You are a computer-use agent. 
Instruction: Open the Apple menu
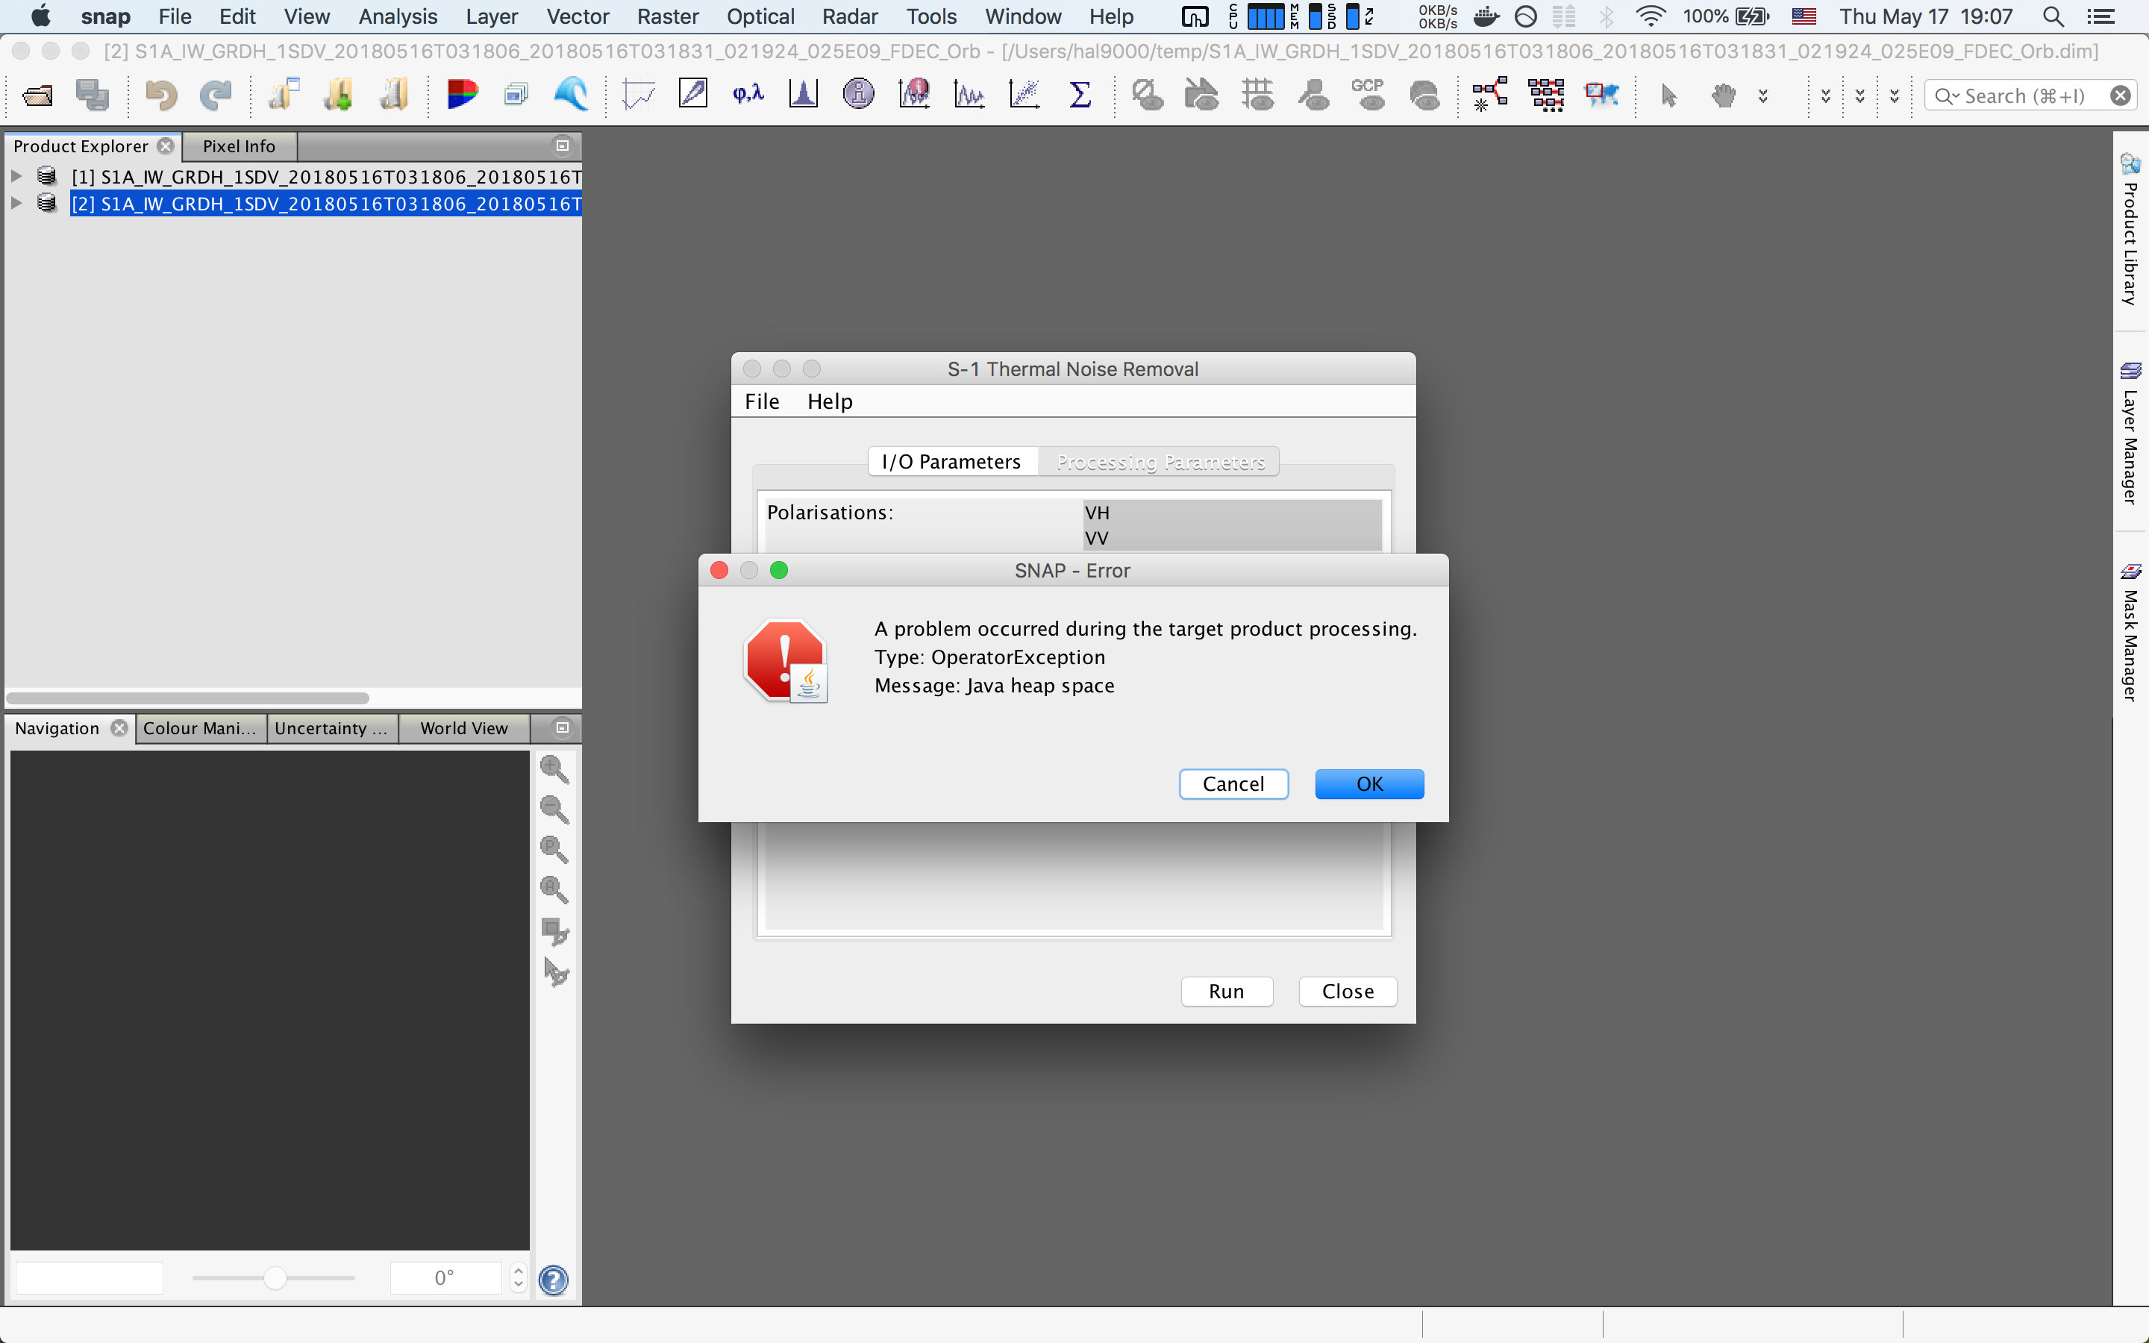pyautogui.click(x=40, y=16)
